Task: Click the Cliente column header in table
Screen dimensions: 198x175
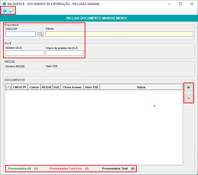Action: (34, 87)
